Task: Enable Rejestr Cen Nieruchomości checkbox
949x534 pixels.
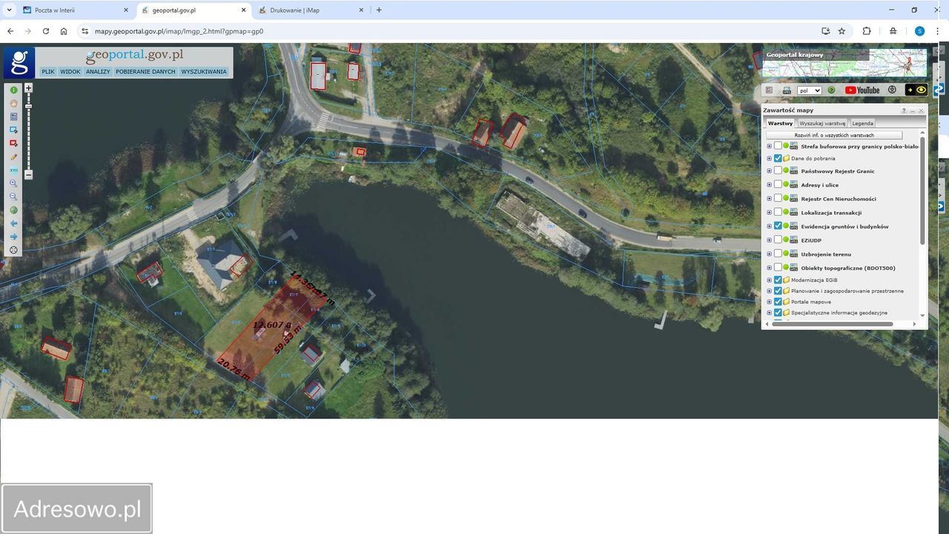Action: [778, 199]
